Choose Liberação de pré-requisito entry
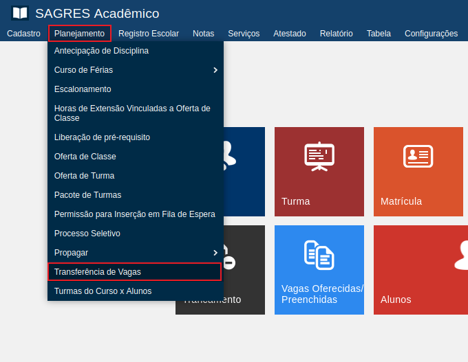This screenshot has height=362, width=468. click(102, 137)
